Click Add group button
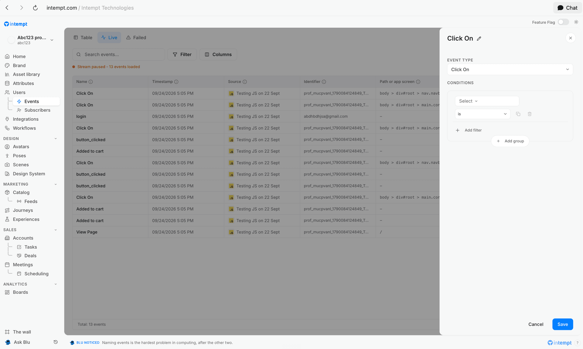583x349 pixels. pyautogui.click(x=510, y=141)
